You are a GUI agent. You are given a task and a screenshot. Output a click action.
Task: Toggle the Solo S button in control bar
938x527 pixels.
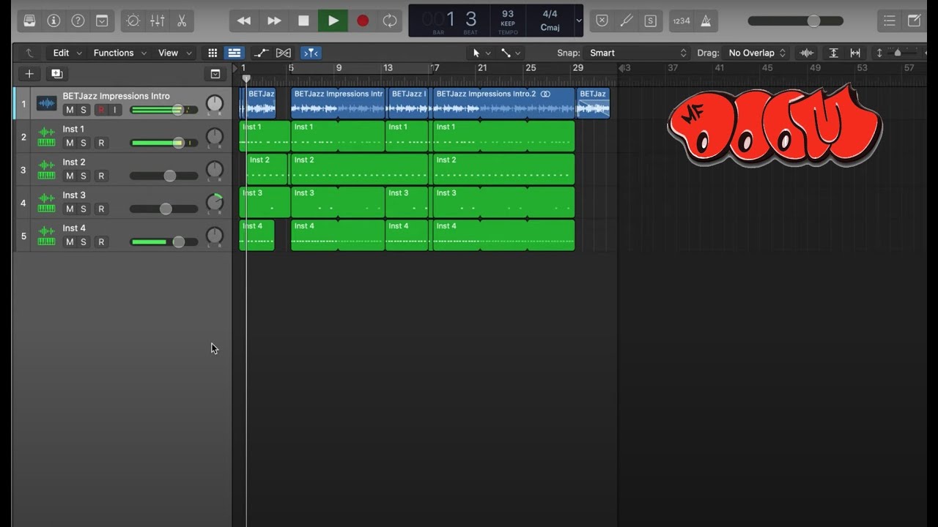coord(650,20)
